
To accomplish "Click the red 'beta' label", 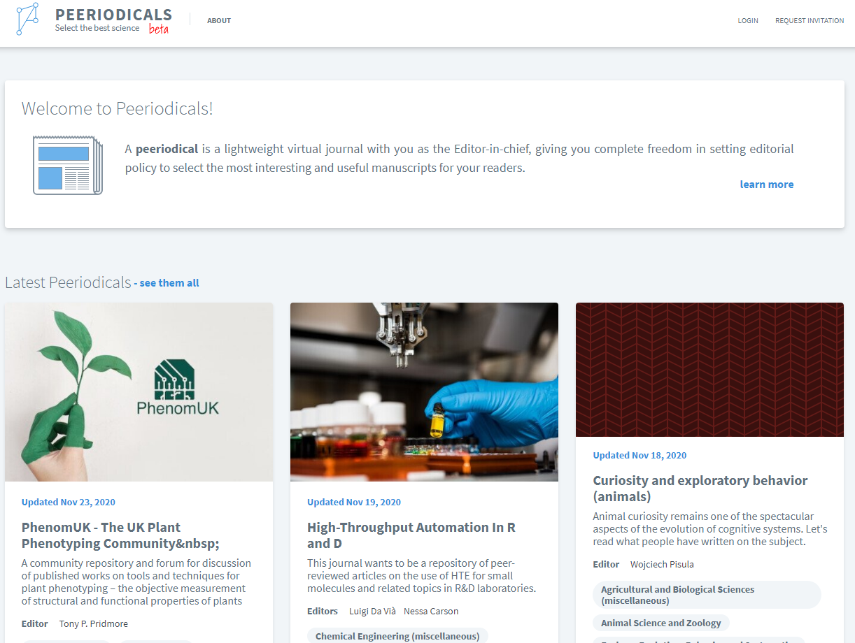I will click(159, 29).
